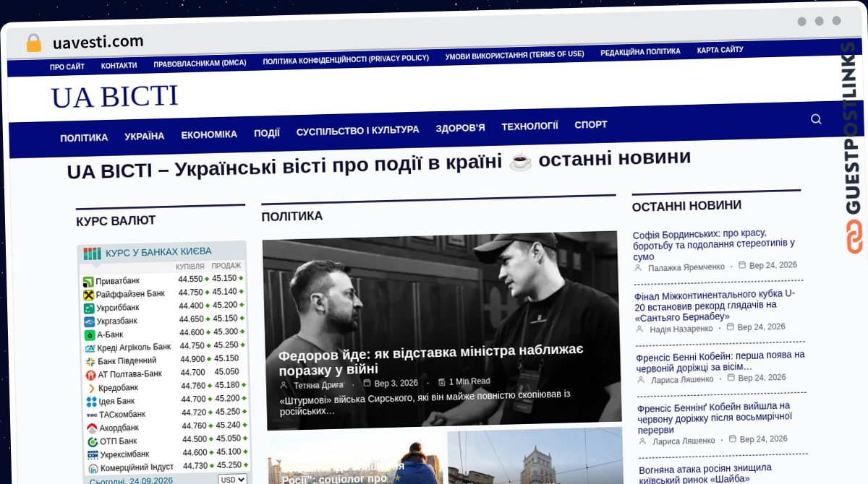Click the bar chart icon beside Курс у банках Києва
The width and height of the screenshot is (868, 484).
tap(92, 254)
